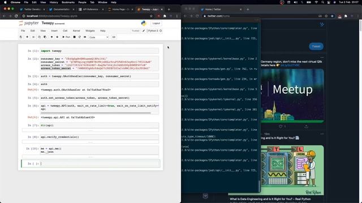Click the Trusted notebook indicator
362x203 pixels.
(x=136, y=30)
